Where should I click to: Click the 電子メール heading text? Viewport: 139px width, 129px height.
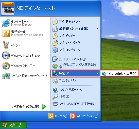click(x=18, y=32)
